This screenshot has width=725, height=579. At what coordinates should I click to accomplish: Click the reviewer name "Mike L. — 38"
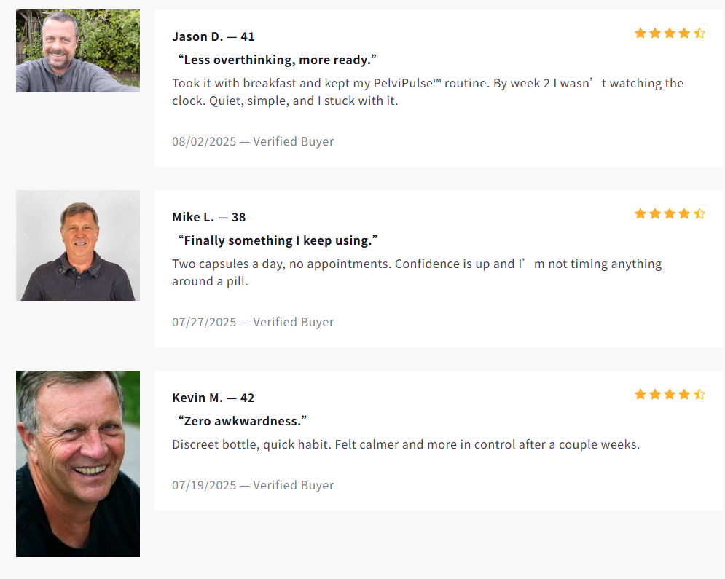pos(209,217)
